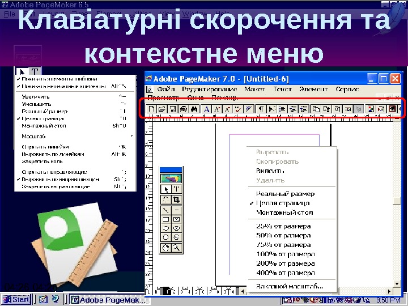Select the Rotating tool in toolbox

165,199
